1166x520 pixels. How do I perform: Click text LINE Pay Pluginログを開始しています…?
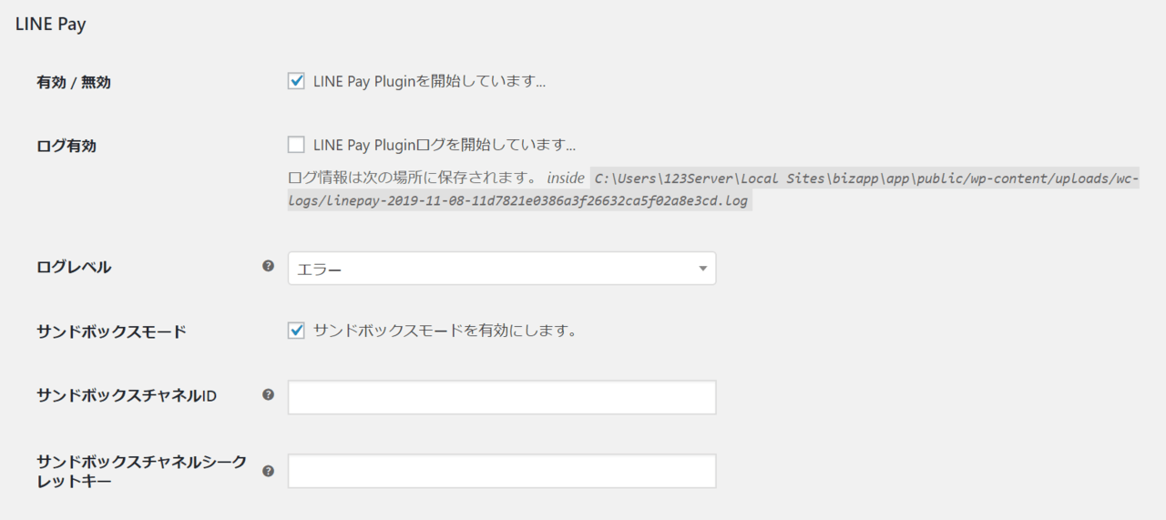(x=445, y=144)
